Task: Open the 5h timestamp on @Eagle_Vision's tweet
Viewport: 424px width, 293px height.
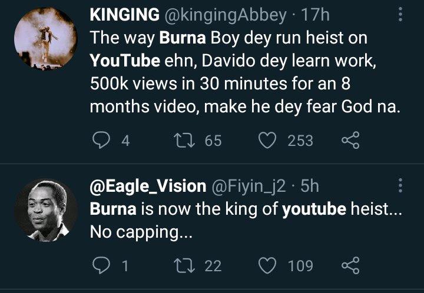Action: pyautogui.click(x=310, y=187)
